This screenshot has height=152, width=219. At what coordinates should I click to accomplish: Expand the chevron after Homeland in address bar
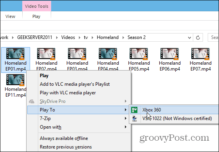(123, 38)
